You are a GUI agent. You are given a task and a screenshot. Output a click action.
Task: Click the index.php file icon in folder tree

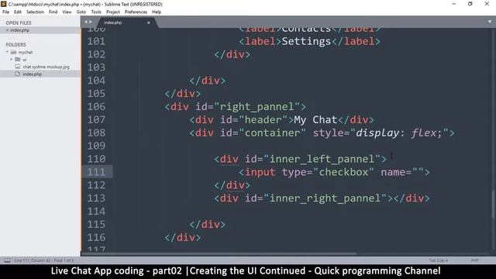pos(17,74)
